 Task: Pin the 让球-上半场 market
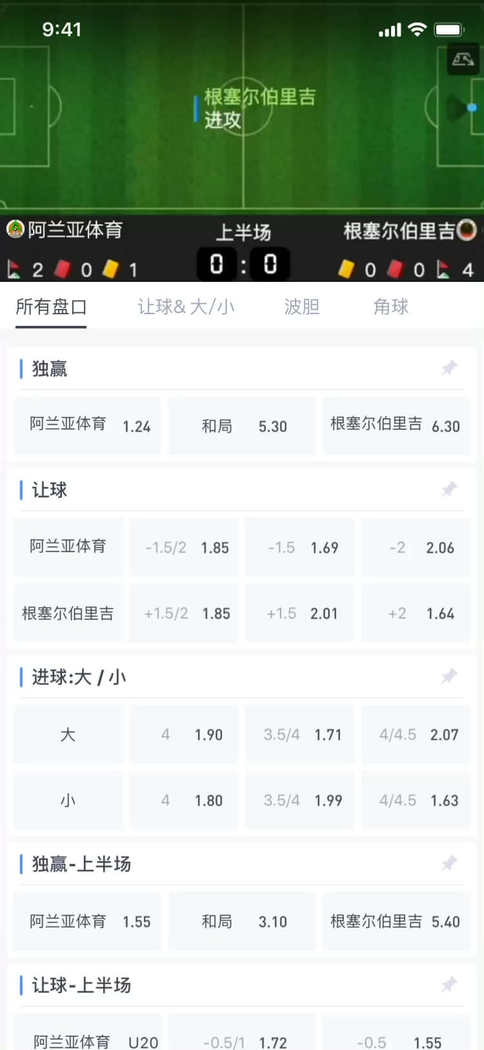point(449,985)
